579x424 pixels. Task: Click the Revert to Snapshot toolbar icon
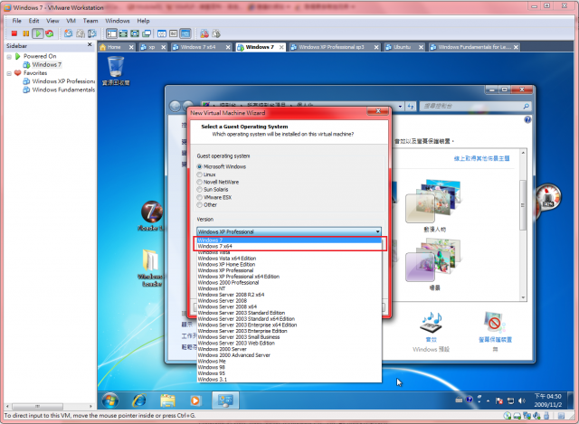tap(81, 33)
